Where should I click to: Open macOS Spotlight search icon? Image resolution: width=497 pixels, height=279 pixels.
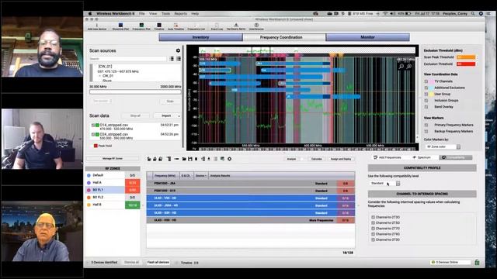[x=473, y=14]
